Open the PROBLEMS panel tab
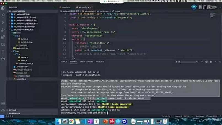 click(100, 62)
